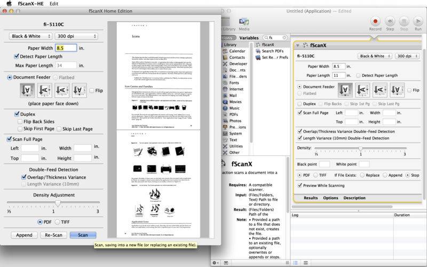Collapse the fScanX action disclosure triangle
Screen dimensions: 427x267
tap(298, 45)
